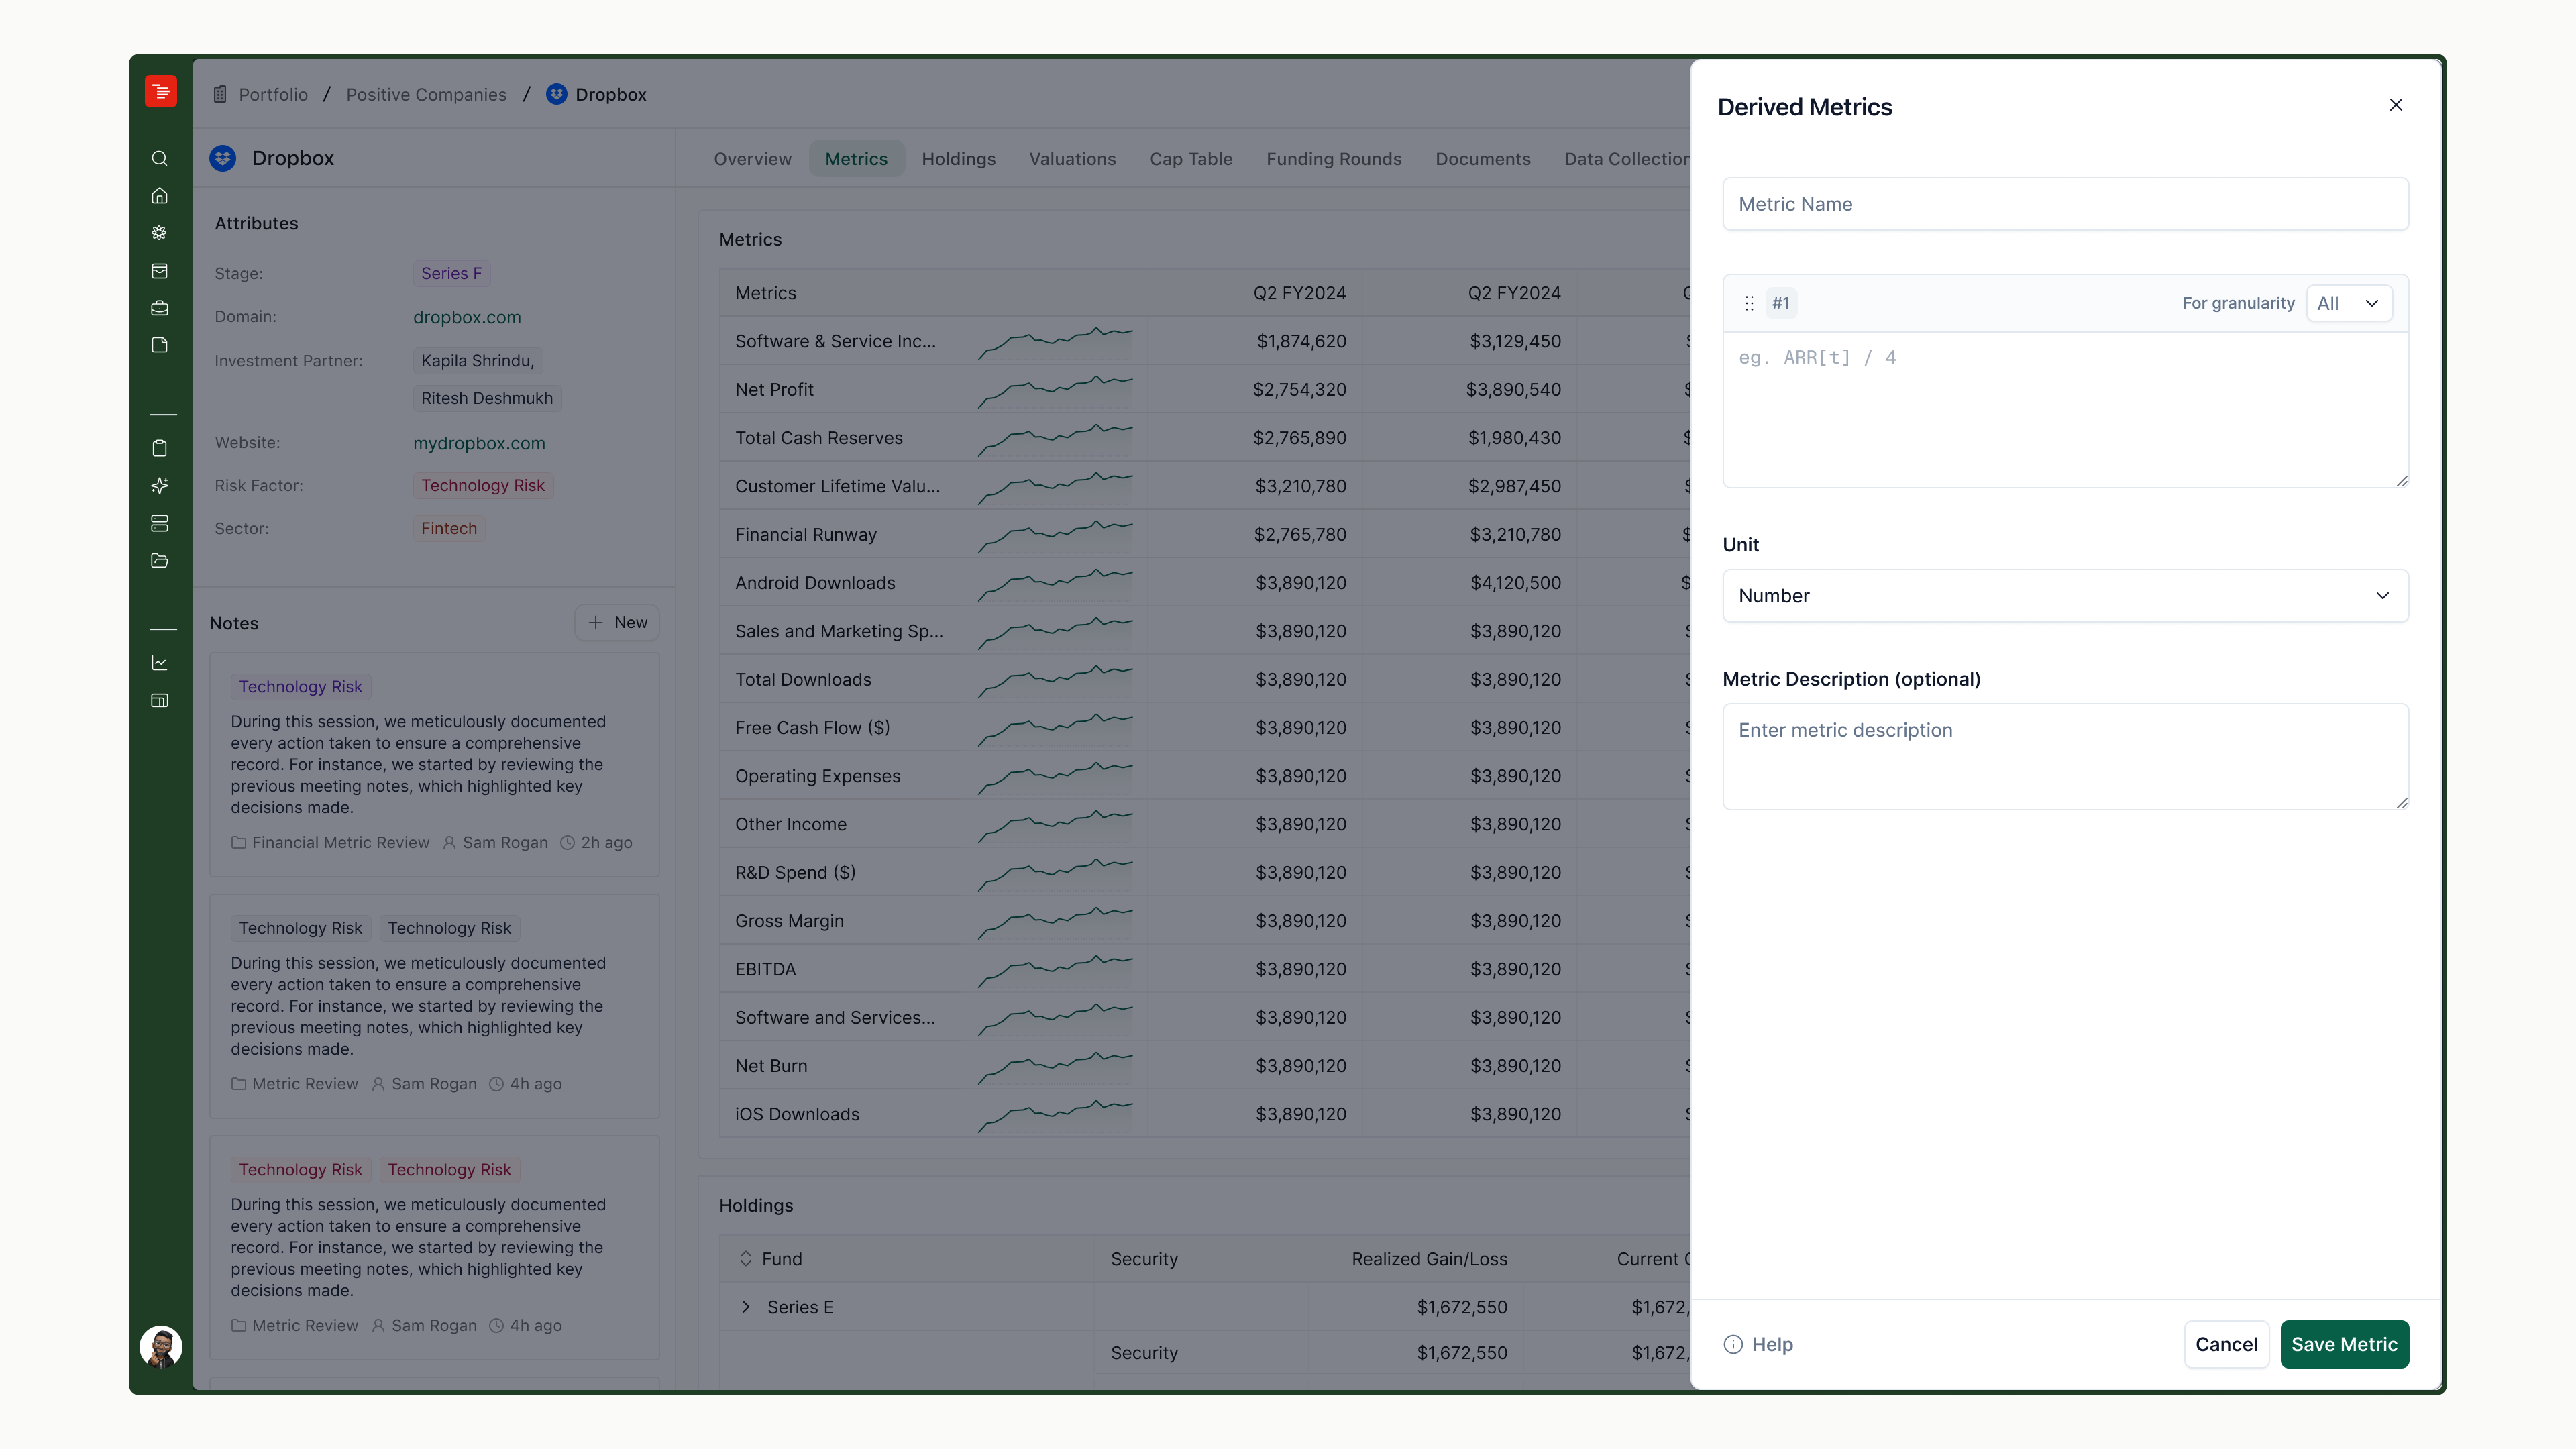2576x1449 pixels.
Task: Close the Derived Metrics panel
Action: pos(2396,105)
